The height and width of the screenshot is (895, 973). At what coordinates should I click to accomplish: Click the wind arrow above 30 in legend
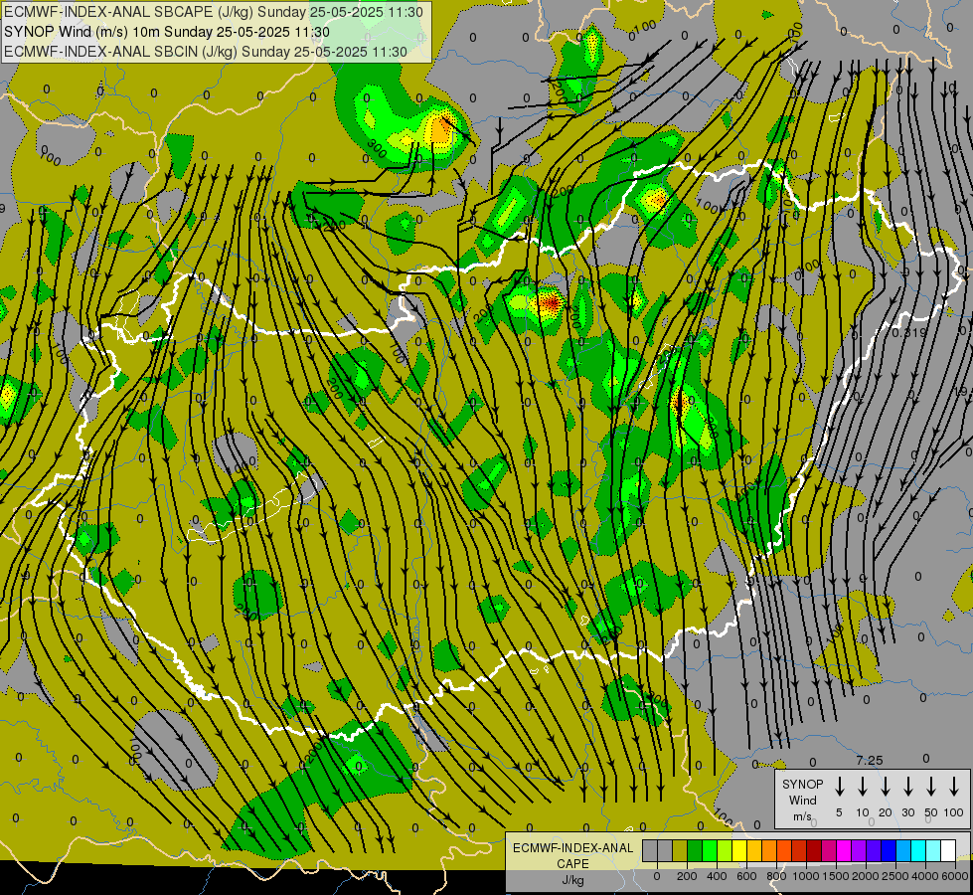coord(908,787)
